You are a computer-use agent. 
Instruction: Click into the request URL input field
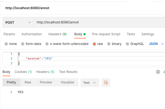coord(99,22)
